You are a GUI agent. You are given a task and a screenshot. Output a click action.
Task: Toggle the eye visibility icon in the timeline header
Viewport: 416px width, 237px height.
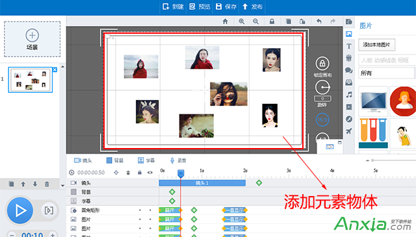coord(150,173)
